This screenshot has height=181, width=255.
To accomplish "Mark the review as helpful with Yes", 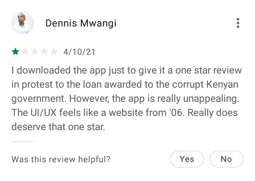I will pyautogui.click(x=187, y=159).
